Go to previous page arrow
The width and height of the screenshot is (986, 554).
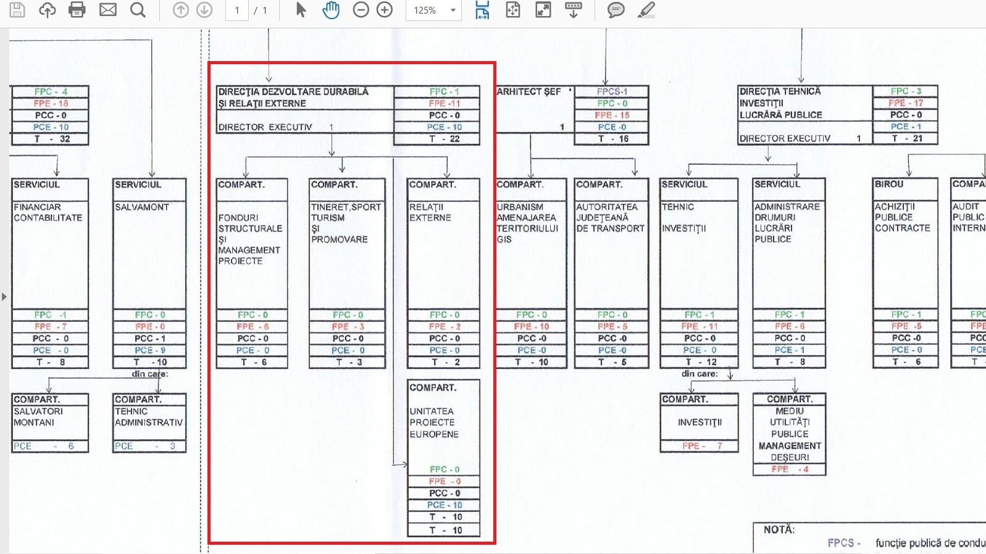pyautogui.click(x=180, y=10)
